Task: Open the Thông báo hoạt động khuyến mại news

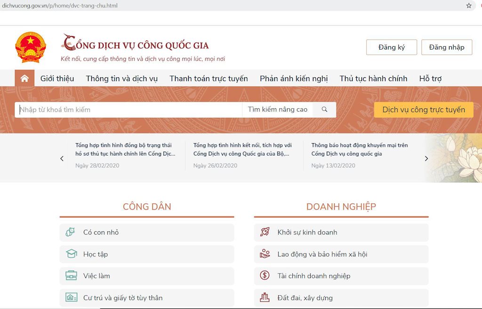Action: (x=359, y=149)
